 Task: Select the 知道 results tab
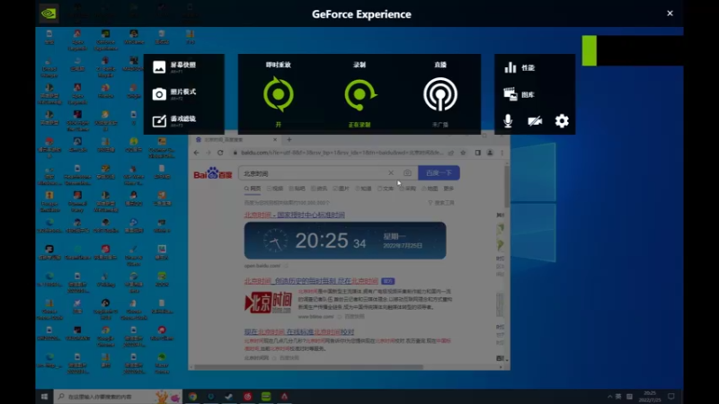click(363, 189)
